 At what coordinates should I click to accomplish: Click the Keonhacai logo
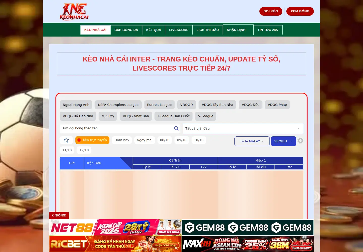point(74,12)
